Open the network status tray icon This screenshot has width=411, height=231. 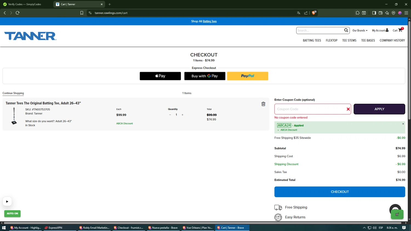369,228
